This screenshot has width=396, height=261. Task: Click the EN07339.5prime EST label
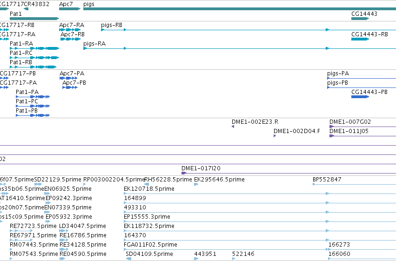point(68,208)
